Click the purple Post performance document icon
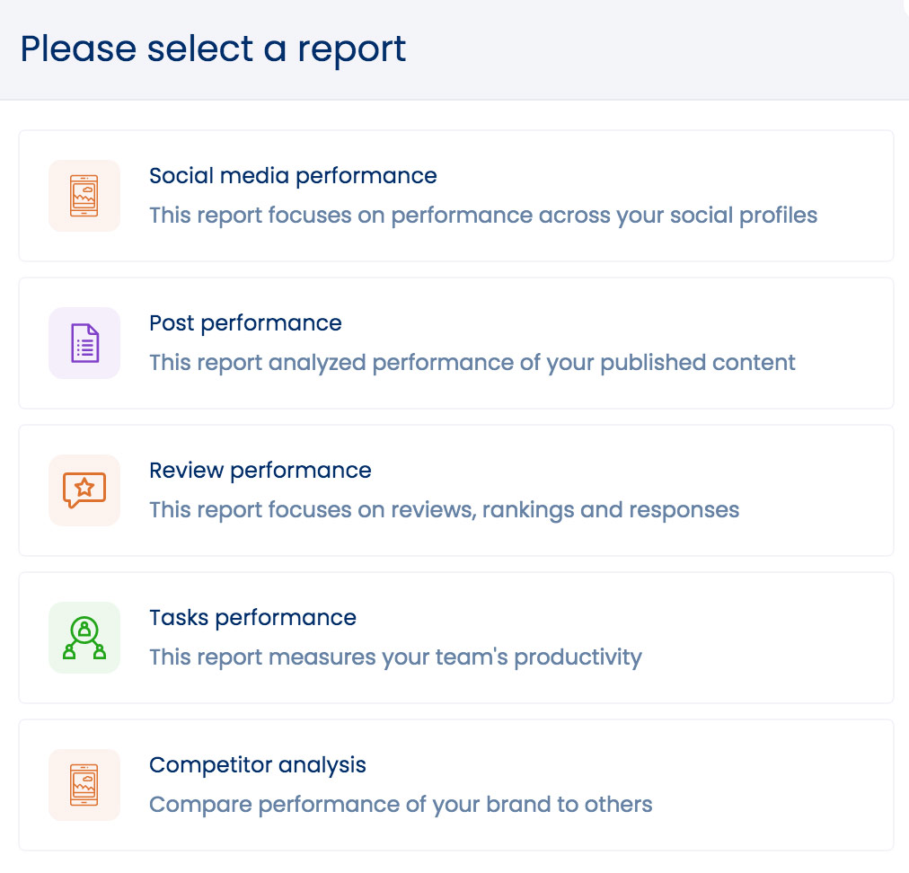Viewport: 909px width, 873px height. tap(84, 343)
